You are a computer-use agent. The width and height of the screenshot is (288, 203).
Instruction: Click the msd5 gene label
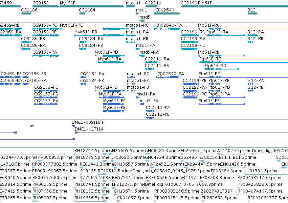pos(145,17)
